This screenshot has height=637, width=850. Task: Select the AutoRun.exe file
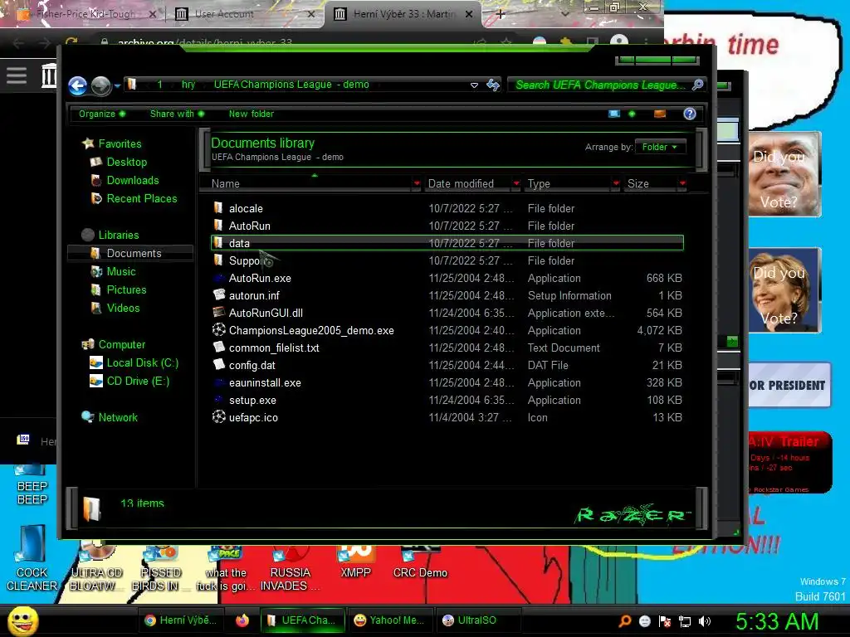tap(447, 278)
